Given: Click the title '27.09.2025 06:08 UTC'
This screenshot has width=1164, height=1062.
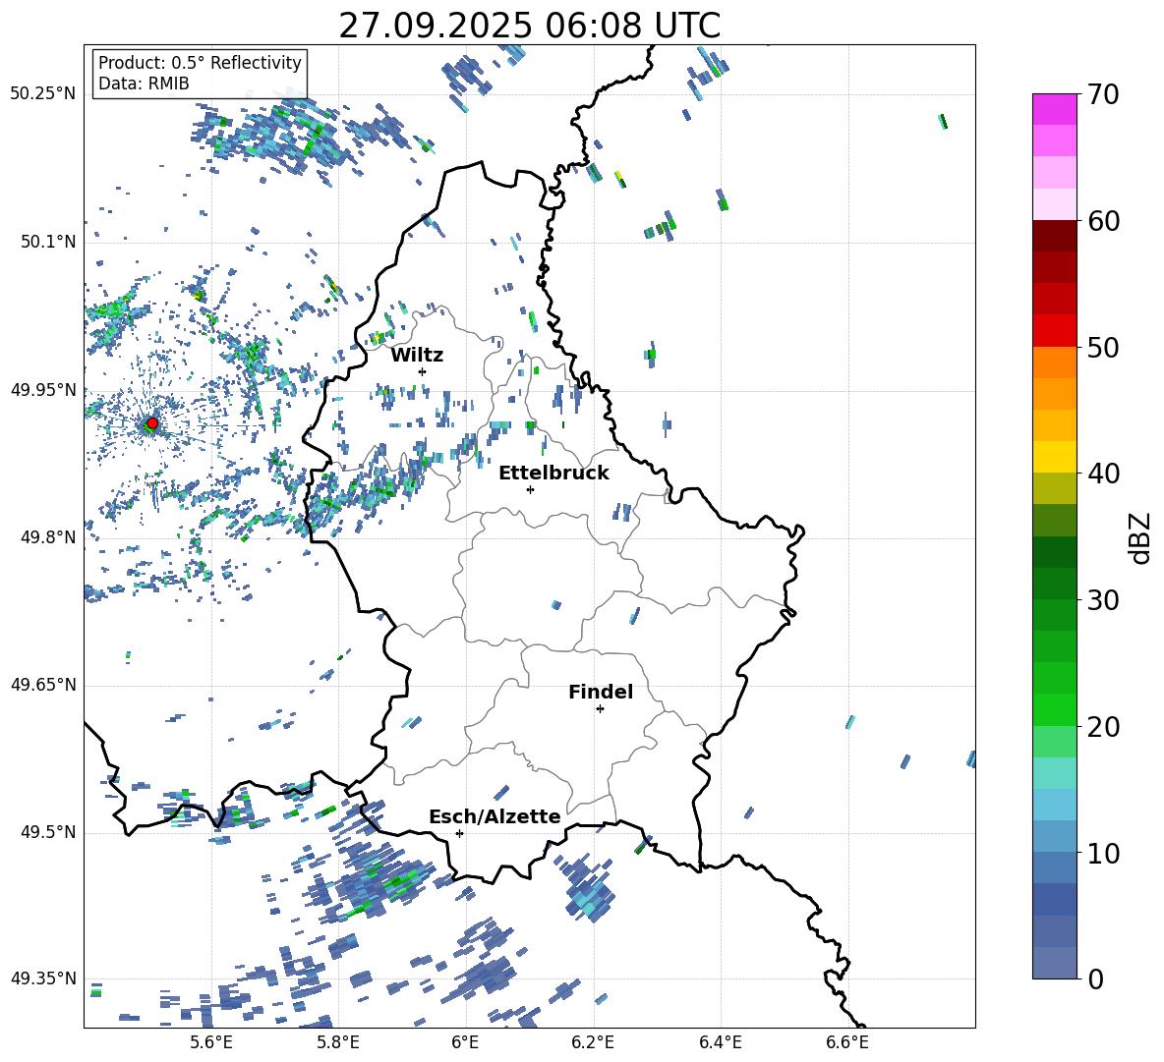Looking at the screenshot, I should coord(529,26).
